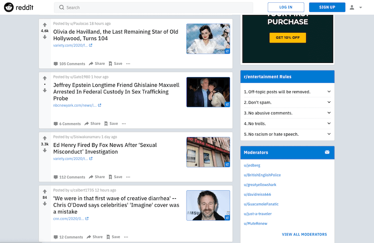Open the 'creative diarrhea' Chris O'Dowd post title
The image size is (374, 243).
pos(116,205)
